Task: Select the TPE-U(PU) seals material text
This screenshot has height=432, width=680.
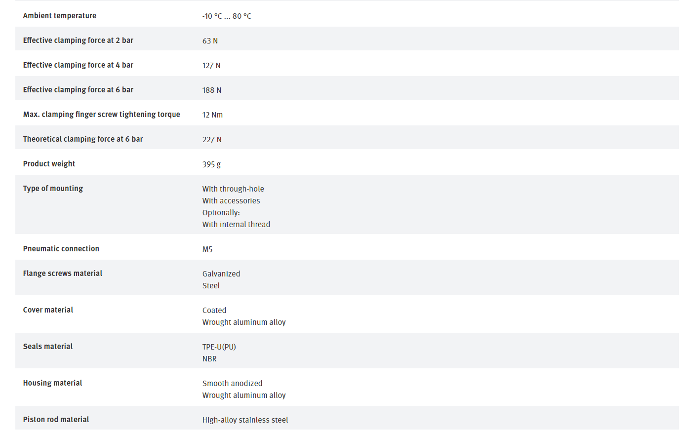Action: pos(219,347)
